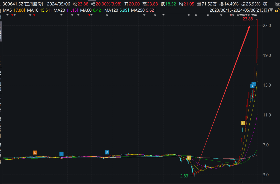Click the yellow E marker near the 2.83 low
The image size is (280, 184).
188,158
